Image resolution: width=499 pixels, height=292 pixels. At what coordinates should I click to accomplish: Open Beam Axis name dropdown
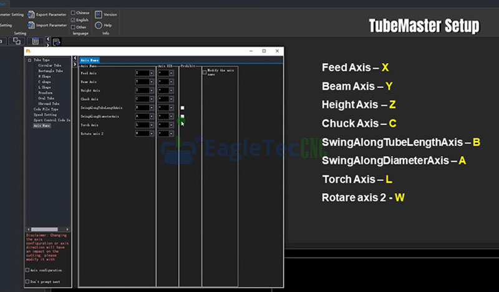point(152,82)
